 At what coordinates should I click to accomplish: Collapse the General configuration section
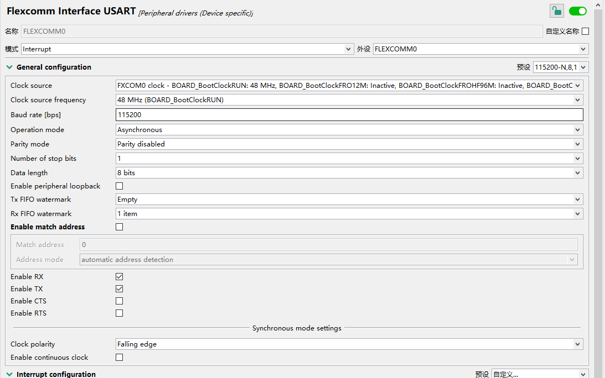[9, 67]
